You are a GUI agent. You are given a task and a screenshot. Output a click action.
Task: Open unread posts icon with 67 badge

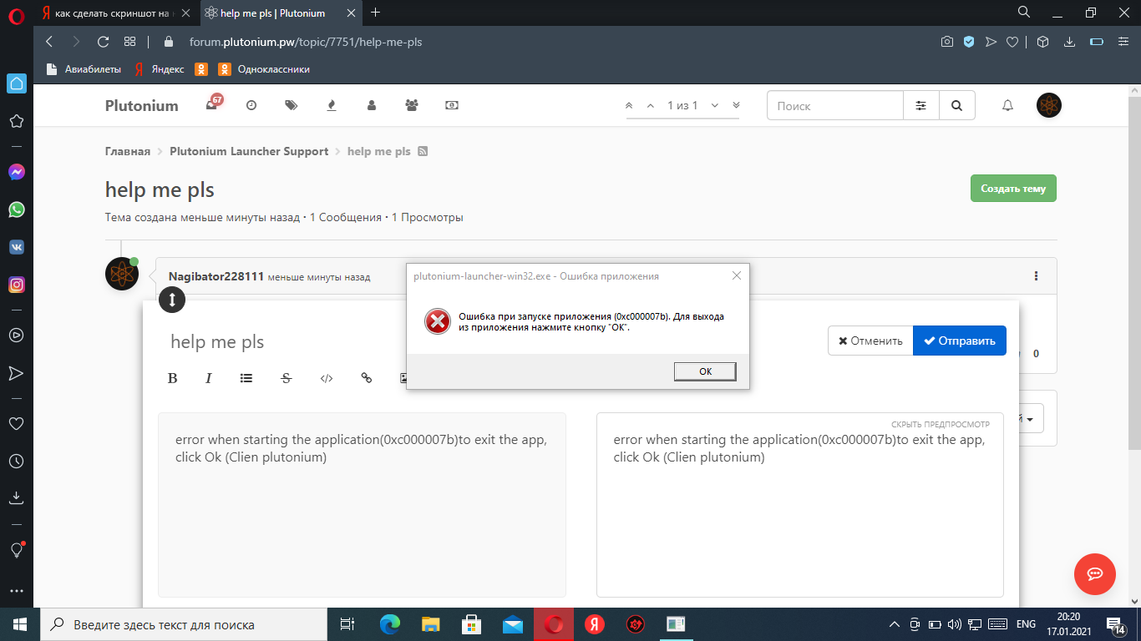pyautogui.click(x=212, y=105)
